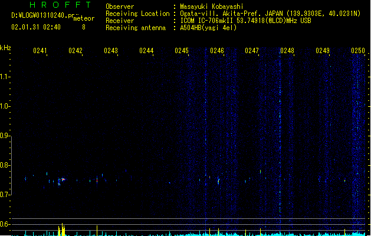The image size is (371, 236).
Task: Click the 0242 time marker
Action: [75, 50]
